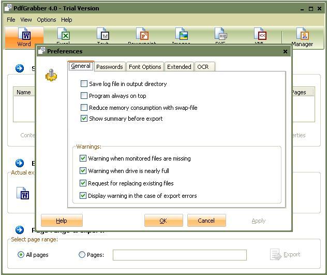Enable Reduce memory consumption with swap-file
The image size is (327, 275).
84,108
